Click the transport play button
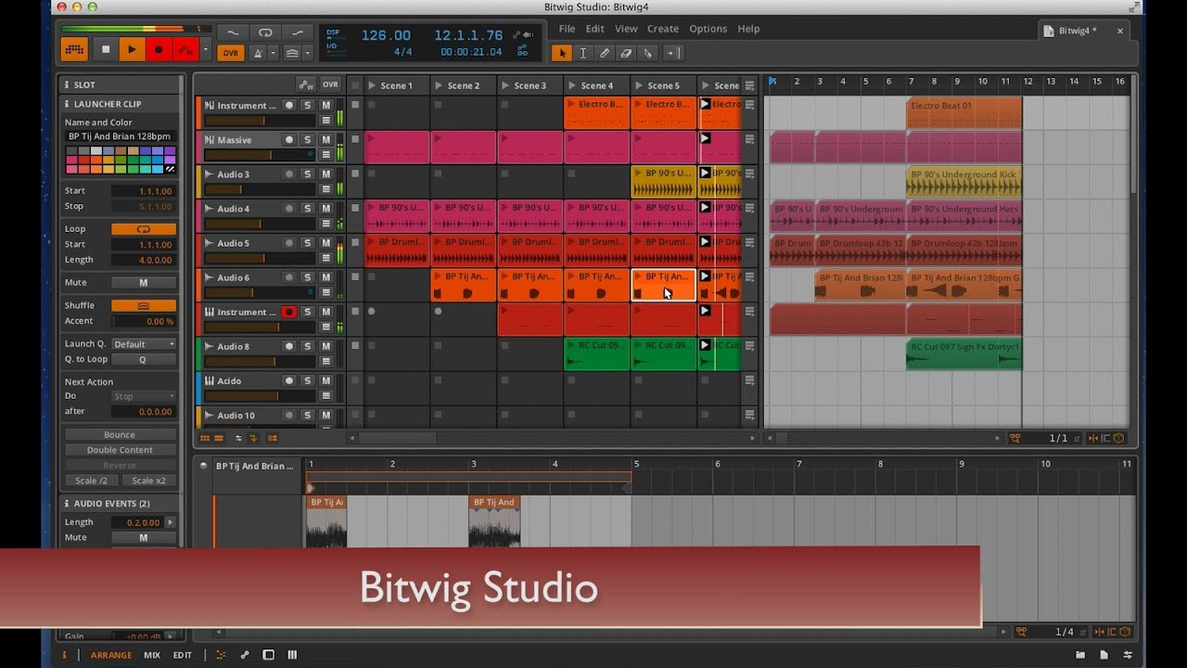Image resolution: width=1187 pixels, height=668 pixels. click(x=133, y=49)
